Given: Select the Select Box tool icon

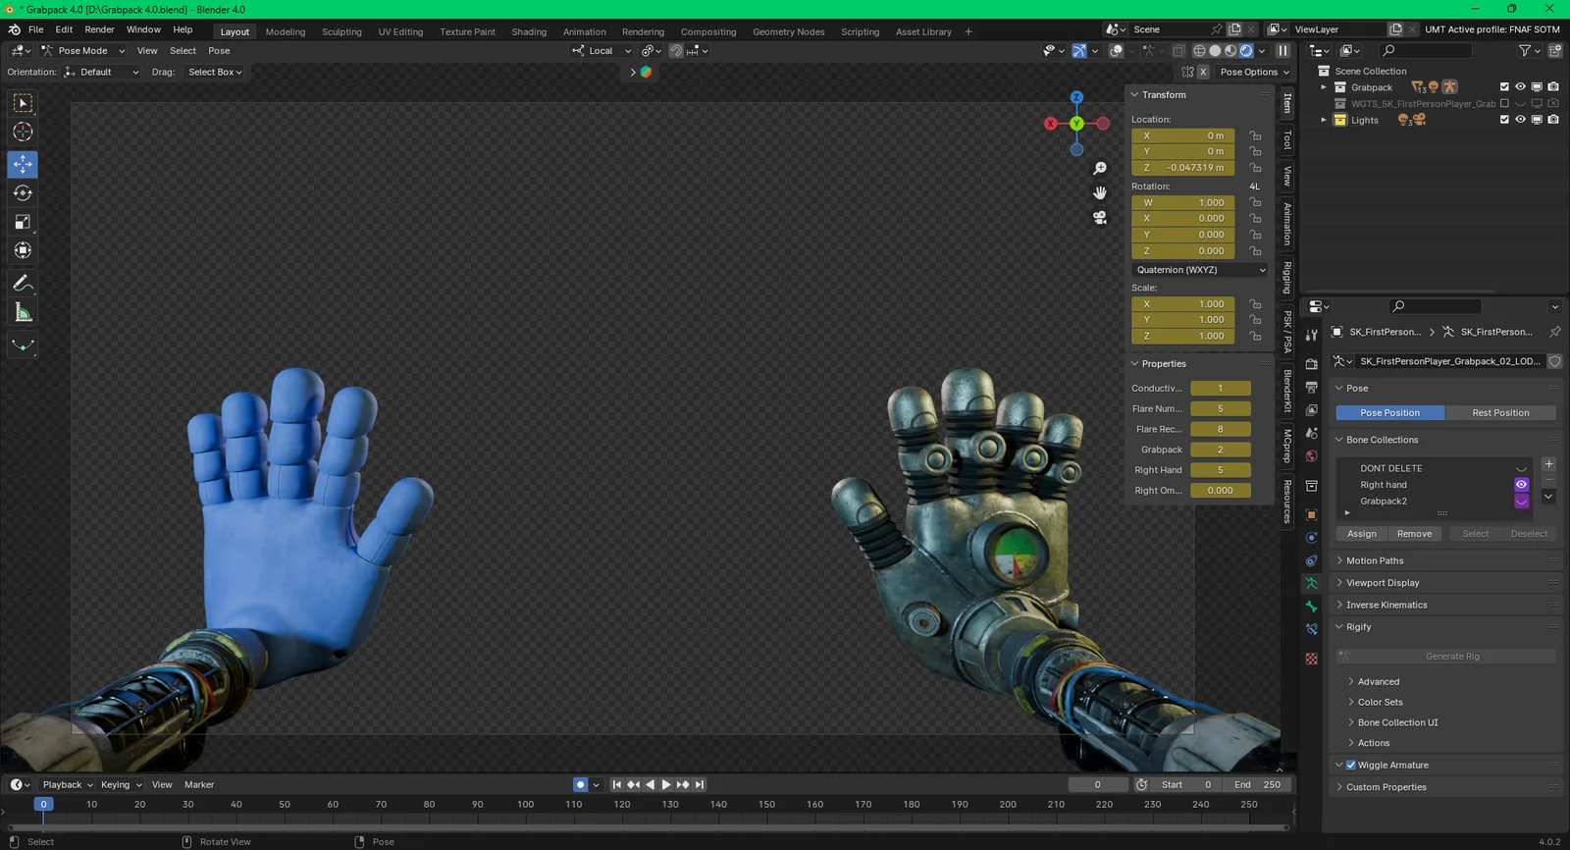Looking at the screenshot, I should tap(23, 103).
